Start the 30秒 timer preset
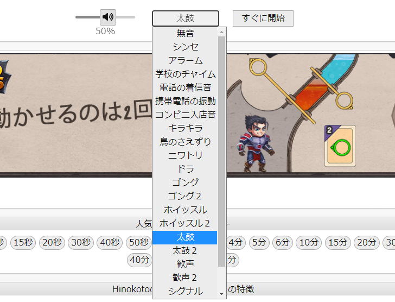 (x=80, y=243)
